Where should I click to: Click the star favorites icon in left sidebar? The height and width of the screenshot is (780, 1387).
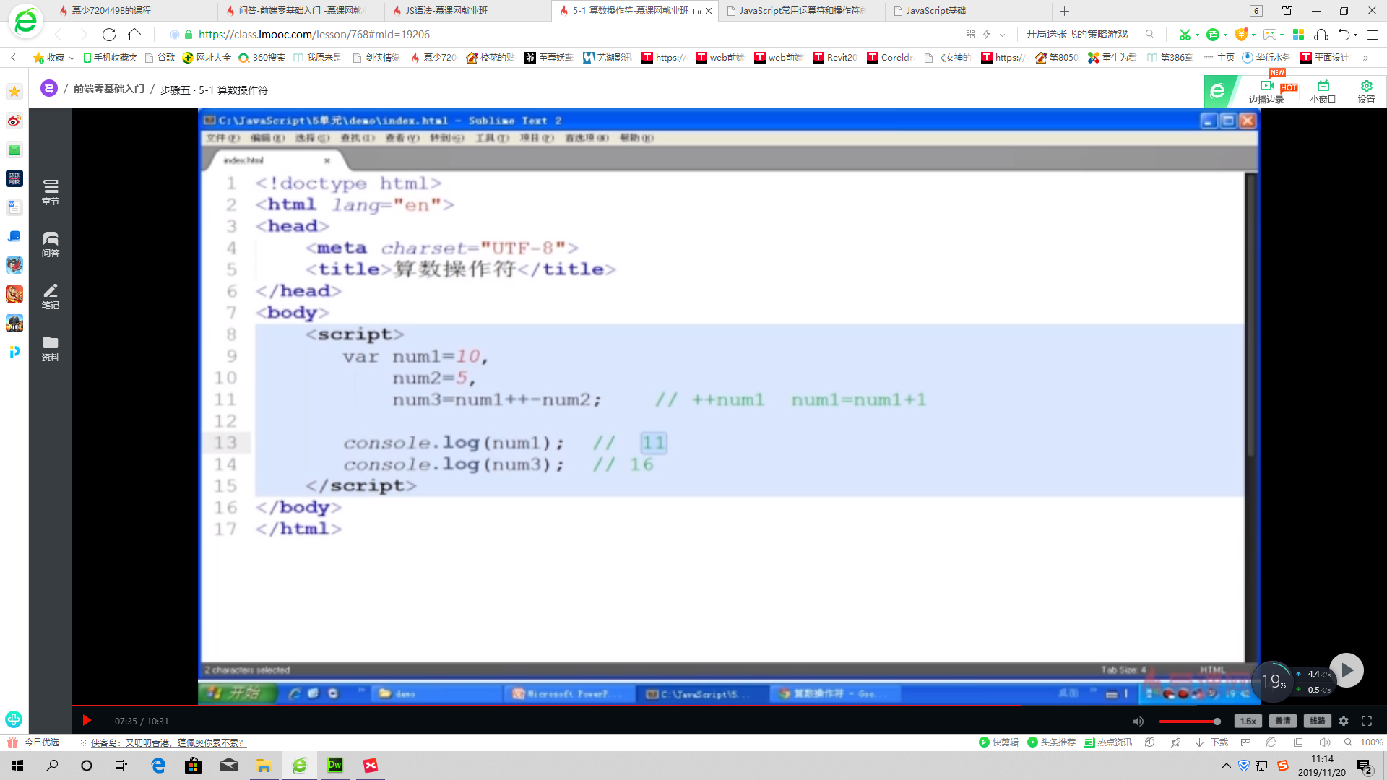(14, 92)
